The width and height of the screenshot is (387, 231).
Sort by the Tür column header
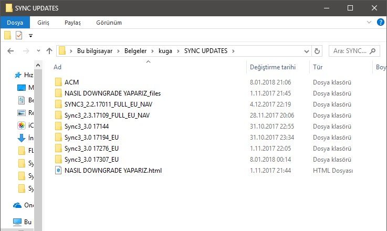[x=318, y=67]
